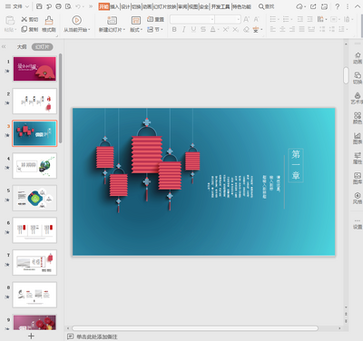Click the share/export icon in title bar

[313, 6]
